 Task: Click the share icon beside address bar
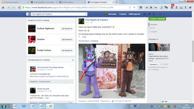tap(19, 7)
